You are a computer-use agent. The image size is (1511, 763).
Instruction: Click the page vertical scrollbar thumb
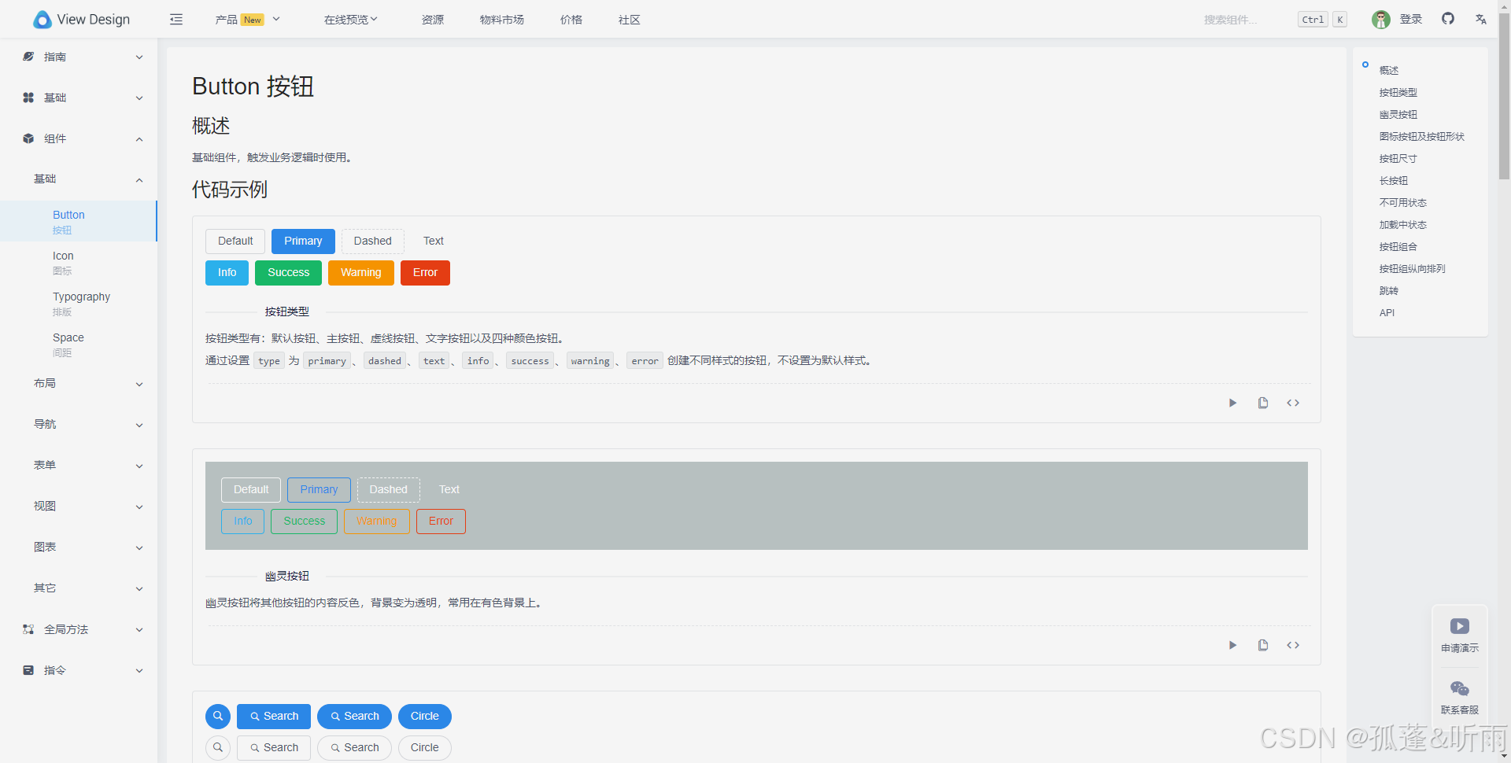coord(1504,94)
